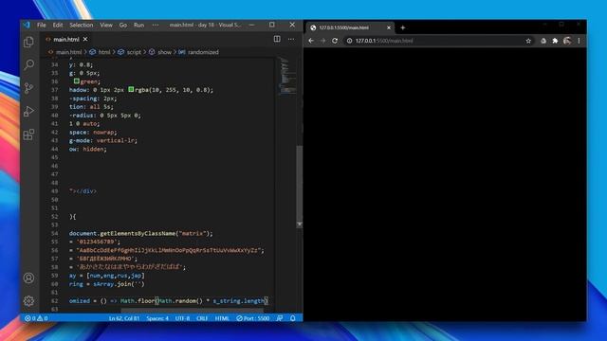Open editor More Actions ellipsis

(x=291, y=39)
